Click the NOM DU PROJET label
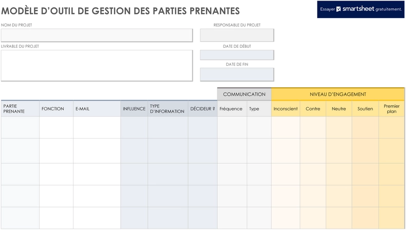407x230 pixels. 16,25
